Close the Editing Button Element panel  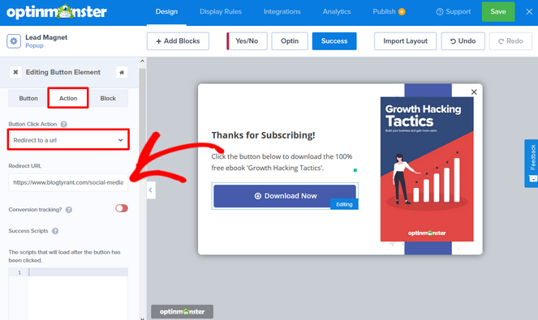[x=15, y=72]
